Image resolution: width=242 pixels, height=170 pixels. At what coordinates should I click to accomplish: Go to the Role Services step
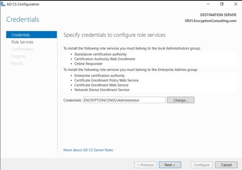pos(22,42)
